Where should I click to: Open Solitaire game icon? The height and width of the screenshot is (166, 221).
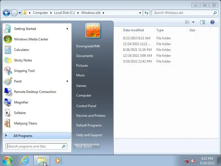(7, 113)
